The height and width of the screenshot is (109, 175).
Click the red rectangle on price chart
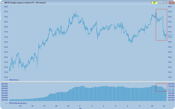point(161,25)
